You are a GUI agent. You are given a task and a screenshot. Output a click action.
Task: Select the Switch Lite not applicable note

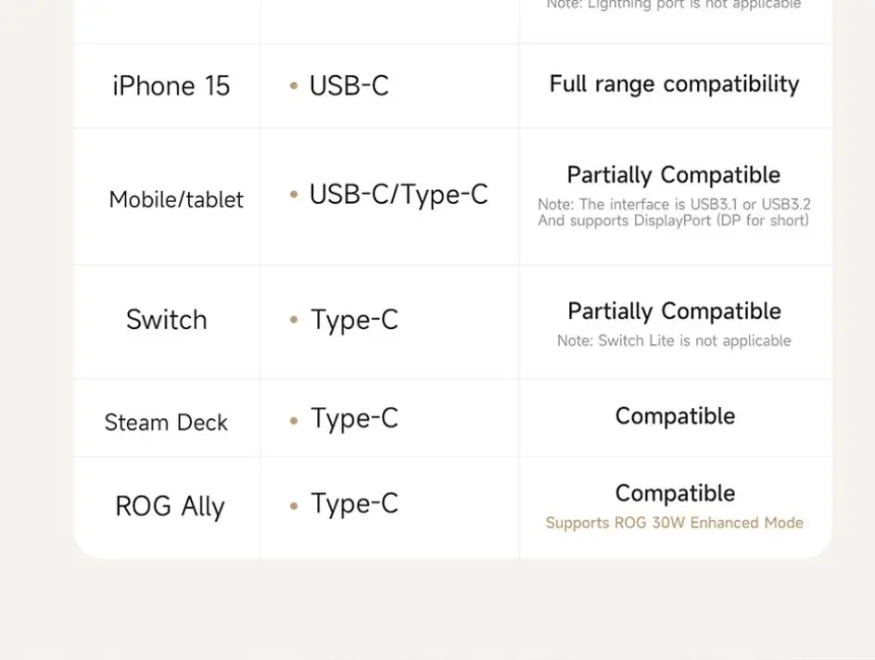click(x=674, y=341)
